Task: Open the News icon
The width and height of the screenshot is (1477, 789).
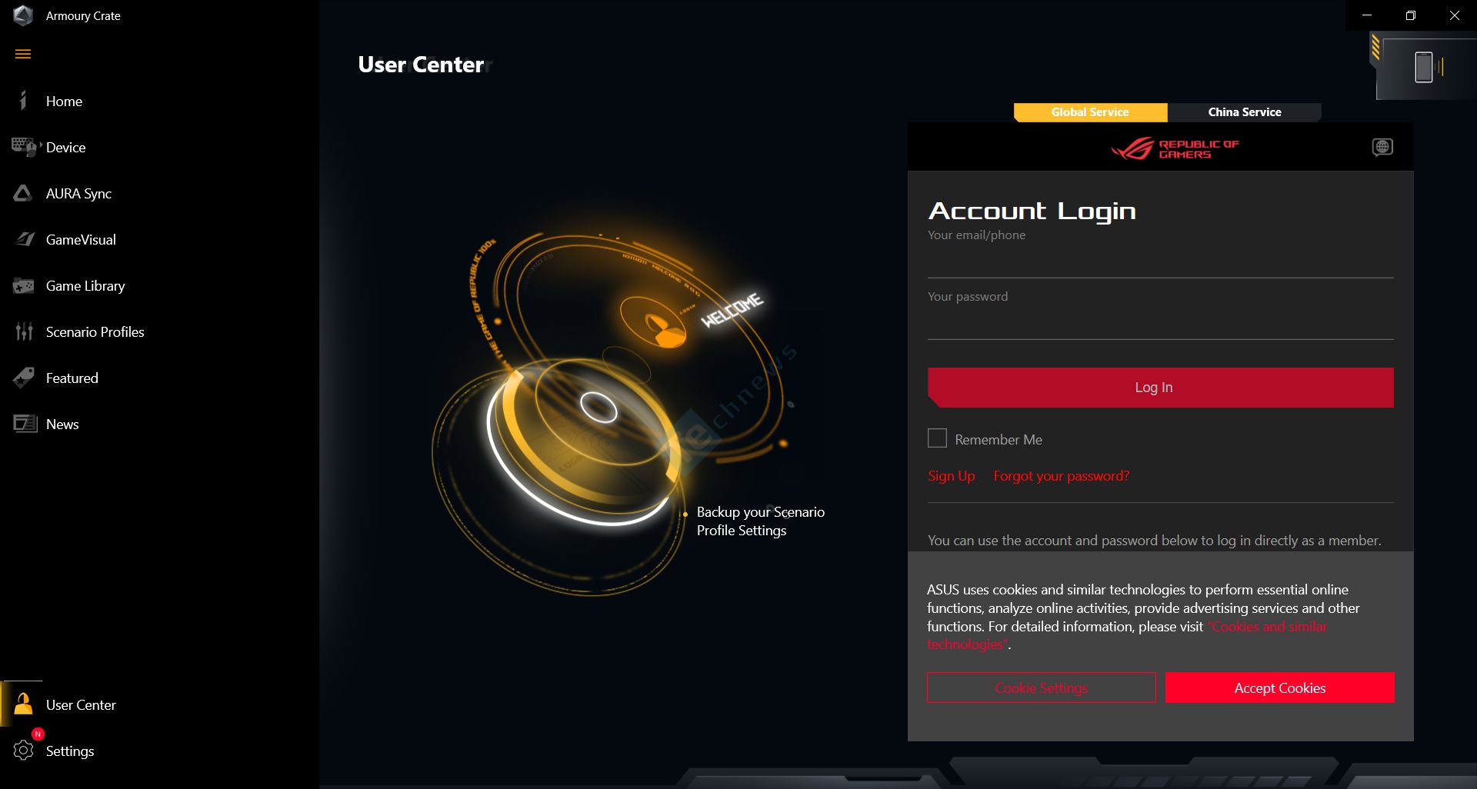Action: coord(25,424)
